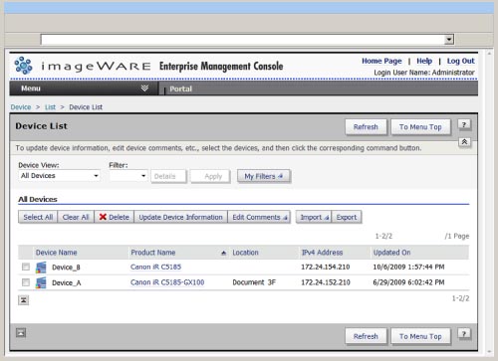Open the Edit Comments menu button

[x=259, y=217]
